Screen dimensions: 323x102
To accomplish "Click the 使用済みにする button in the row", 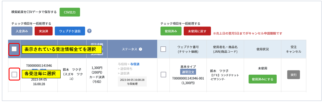I will point(262,79).
